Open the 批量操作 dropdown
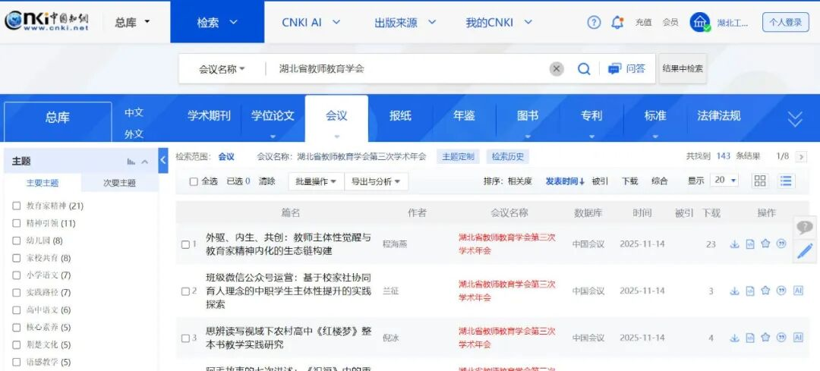Viewport: 820px width, 371px height. point(316,181)
